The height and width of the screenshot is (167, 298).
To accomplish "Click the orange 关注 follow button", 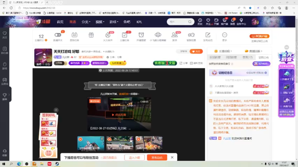I will pyautogui.click(x=196, y=51).
